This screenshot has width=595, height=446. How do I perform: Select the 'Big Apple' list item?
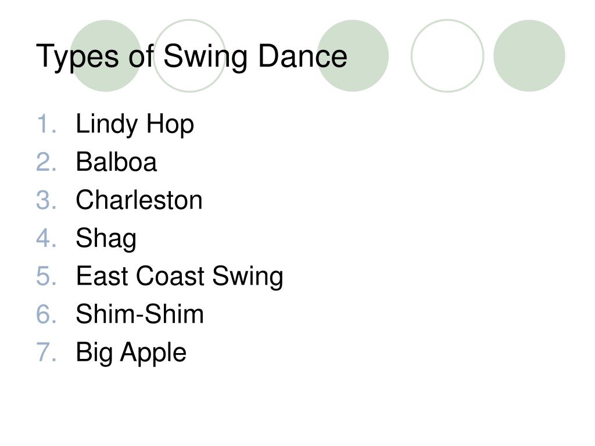(x=131, y=353)
